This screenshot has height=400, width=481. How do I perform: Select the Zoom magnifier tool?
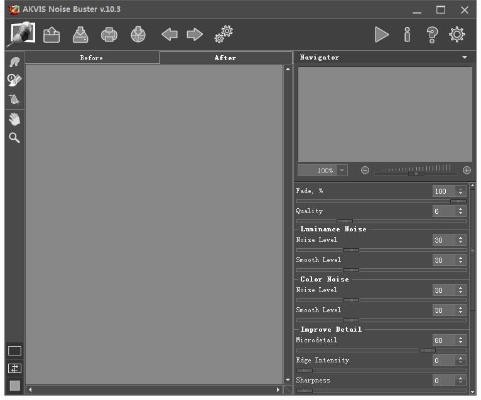tap(14, 138)
